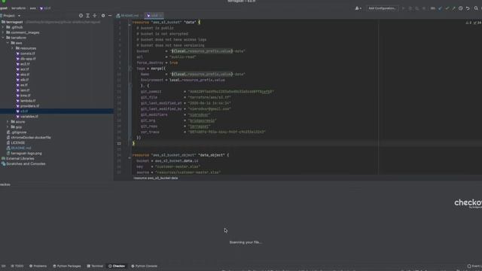This screenshot has width=482, height=271.
Task: Click the aws breadcrumb in navigation bar
Action: (x=33, y=8)
